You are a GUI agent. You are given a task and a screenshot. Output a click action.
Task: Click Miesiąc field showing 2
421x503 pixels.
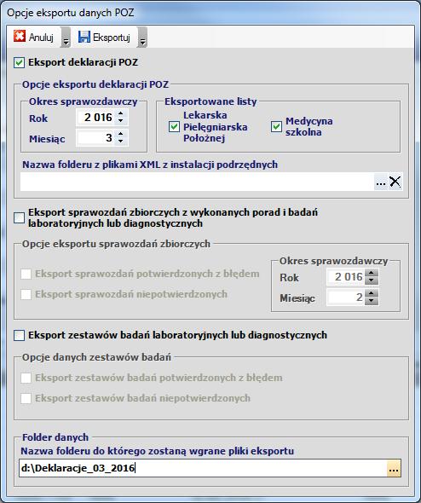(346, 297)
